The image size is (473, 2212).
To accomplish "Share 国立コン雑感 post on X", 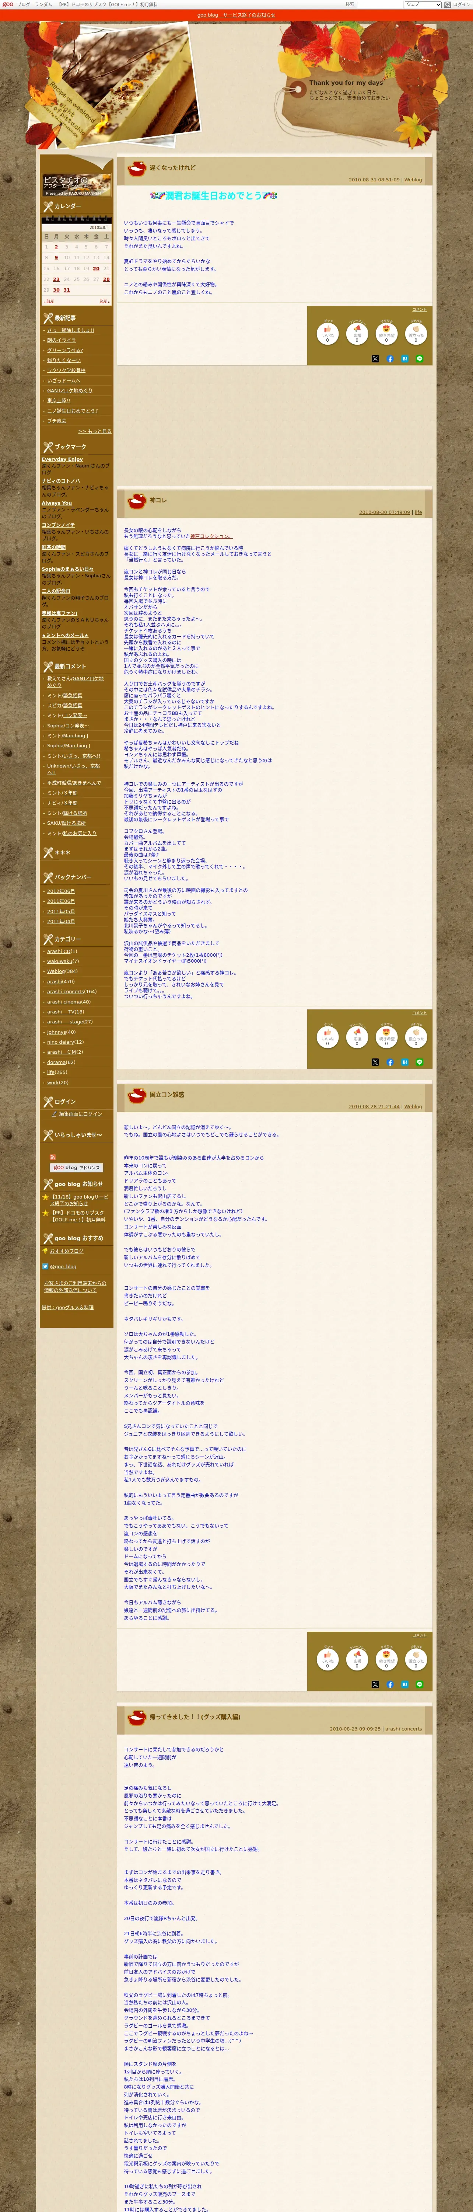I will pos(375,1685).
